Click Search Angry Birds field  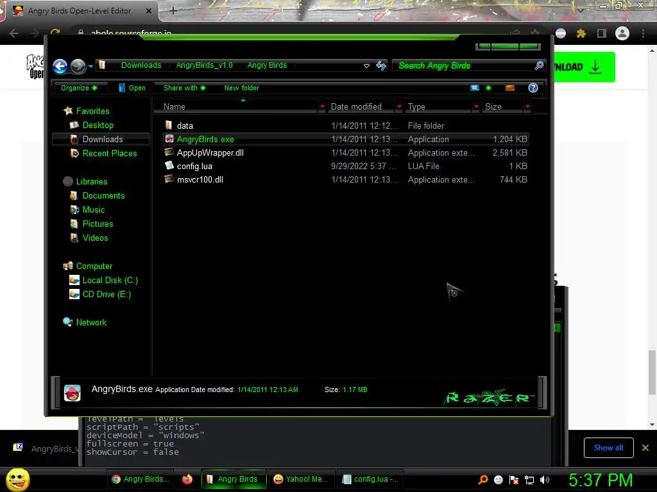465,66
